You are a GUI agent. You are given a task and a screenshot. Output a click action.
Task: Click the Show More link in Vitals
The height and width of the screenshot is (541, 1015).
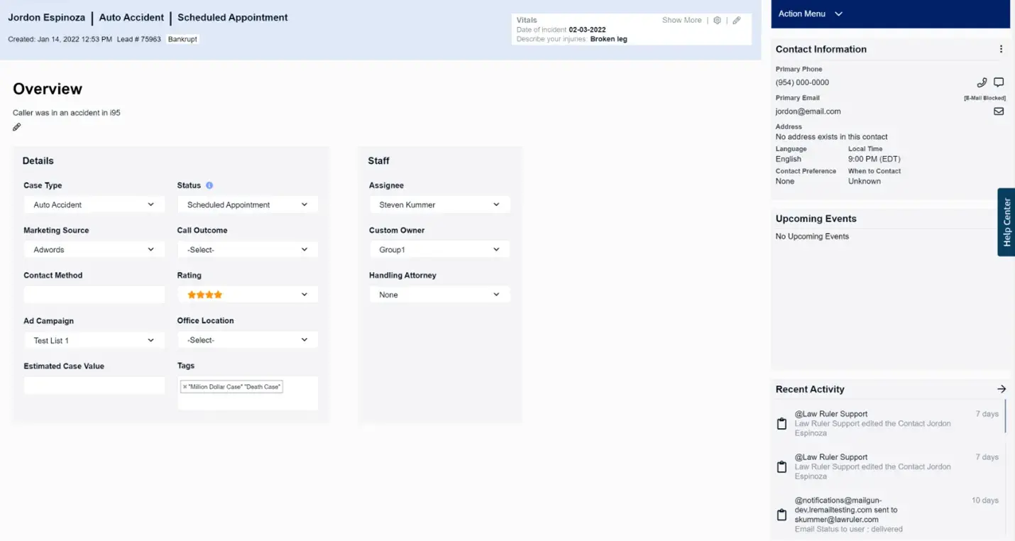point(681,20)
